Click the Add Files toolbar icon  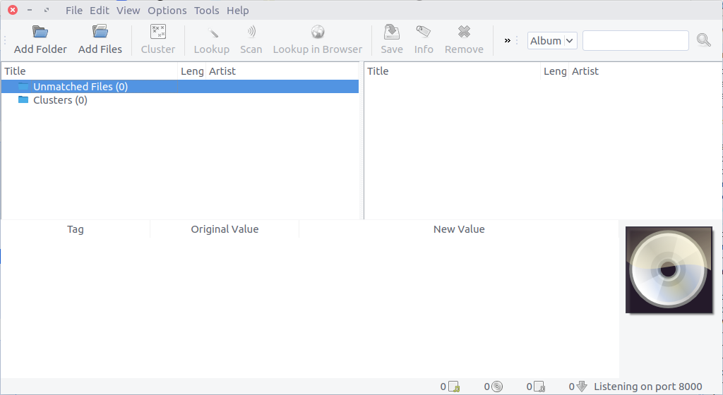click(100, 32)
